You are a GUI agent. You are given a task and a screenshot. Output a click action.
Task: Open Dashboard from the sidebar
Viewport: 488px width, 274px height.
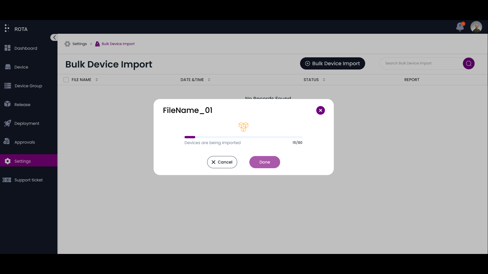coord(26,48)
